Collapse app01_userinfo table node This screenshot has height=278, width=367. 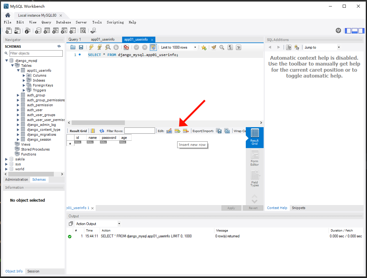[18, 71]
